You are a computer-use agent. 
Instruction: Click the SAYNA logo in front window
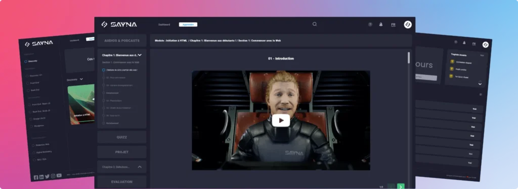click(x=118, y=24)
